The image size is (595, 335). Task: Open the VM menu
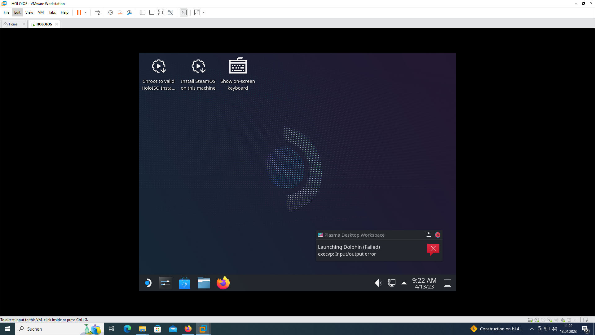41,12
